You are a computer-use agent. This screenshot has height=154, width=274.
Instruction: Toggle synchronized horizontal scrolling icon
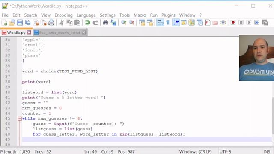click(150, 23)
